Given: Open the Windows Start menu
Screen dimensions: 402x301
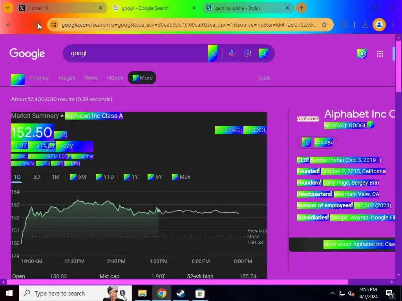Looking at the screenshot, I should pos(9,293).
